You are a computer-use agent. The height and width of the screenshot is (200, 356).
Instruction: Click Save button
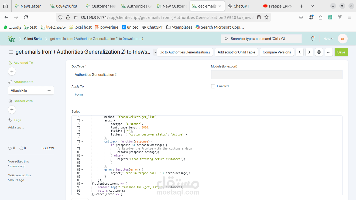[x=341, y=52]
